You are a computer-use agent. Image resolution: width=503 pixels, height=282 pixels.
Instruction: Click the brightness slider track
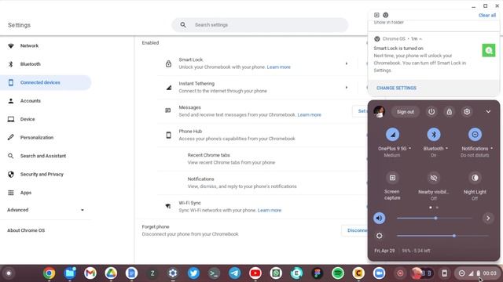pyautogui.click(x=442, y=236)
